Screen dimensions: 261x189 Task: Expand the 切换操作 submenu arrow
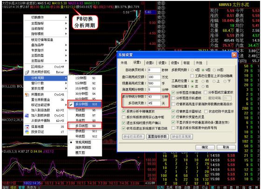click(66, 17)
